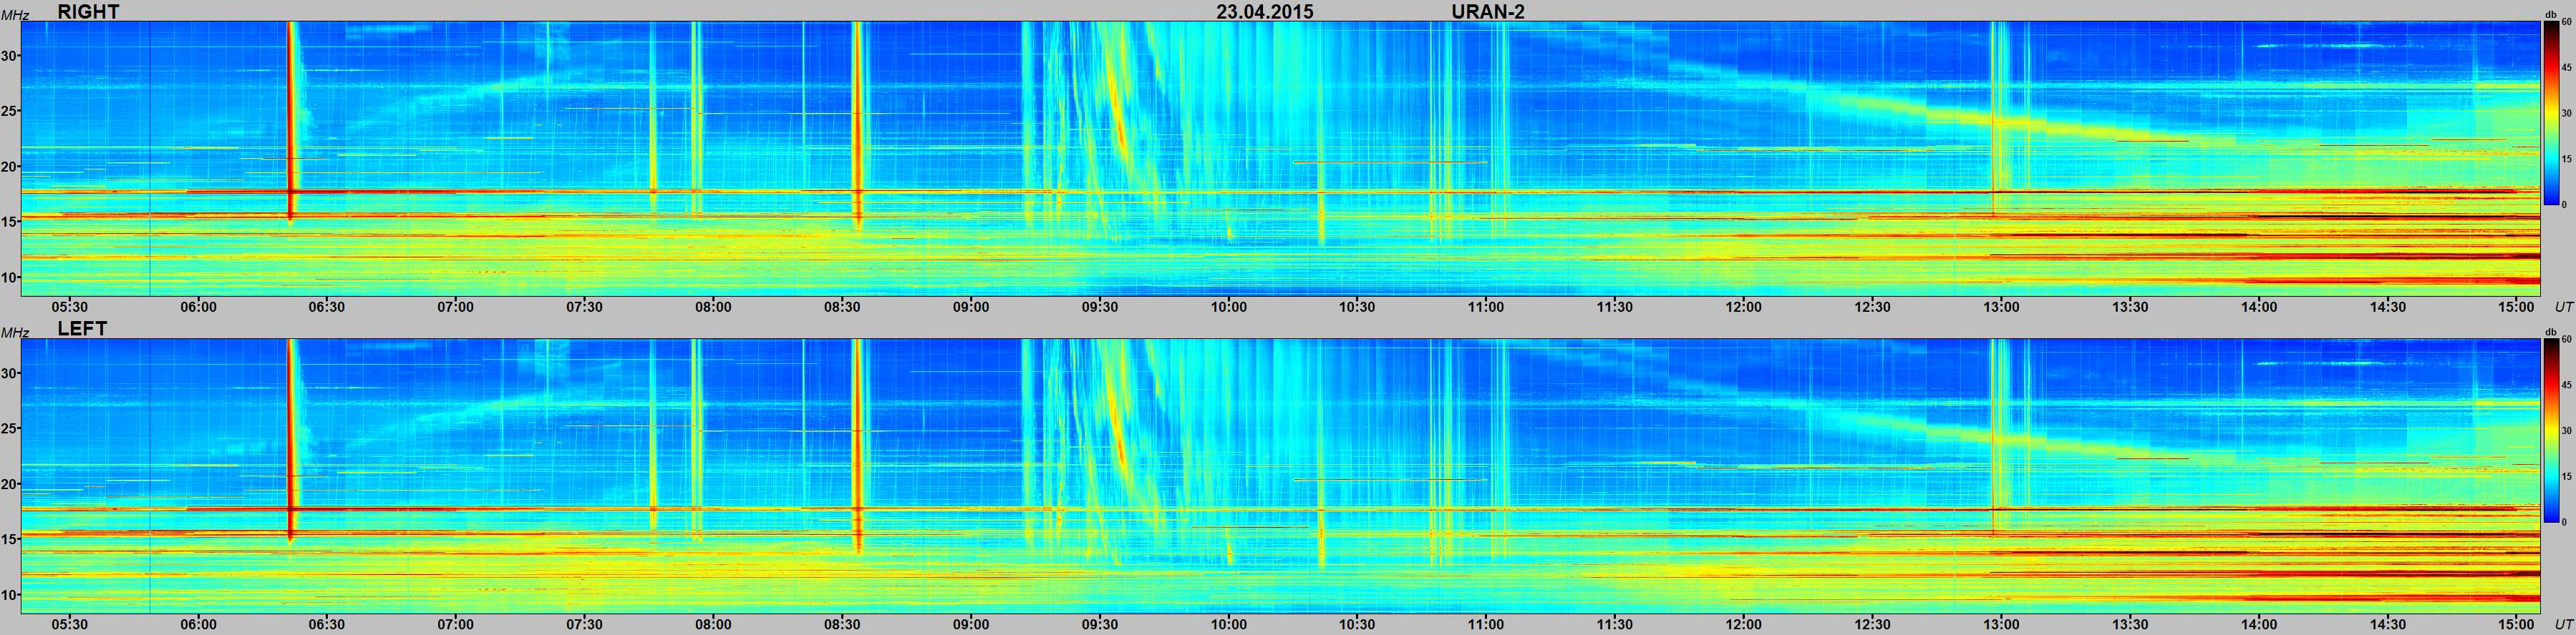Image resolution: width=2576 pixels, height=635 pixels.
Task: Click the 11:30 tick under the LEFT panel
Action: pyautogui.click(x=1614, y=624)
